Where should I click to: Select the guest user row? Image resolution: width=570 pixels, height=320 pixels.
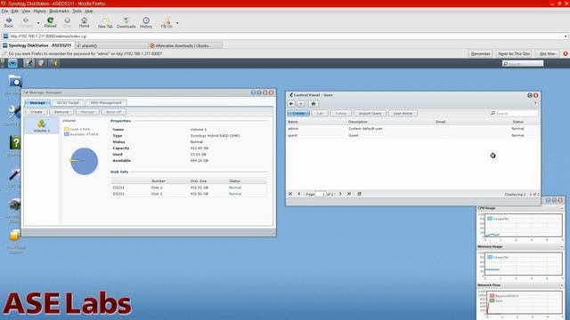point(413,135)
